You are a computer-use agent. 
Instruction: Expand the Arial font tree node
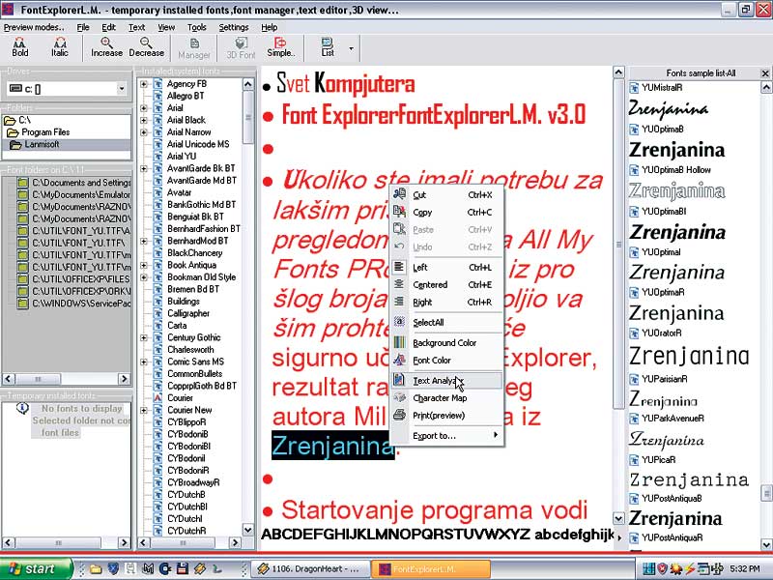click(x=144, y=108)
